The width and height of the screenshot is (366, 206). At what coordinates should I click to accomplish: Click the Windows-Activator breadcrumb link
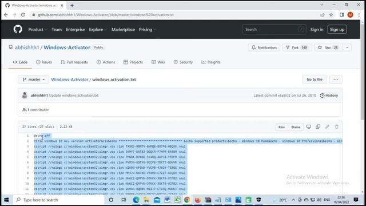[70, 80]
